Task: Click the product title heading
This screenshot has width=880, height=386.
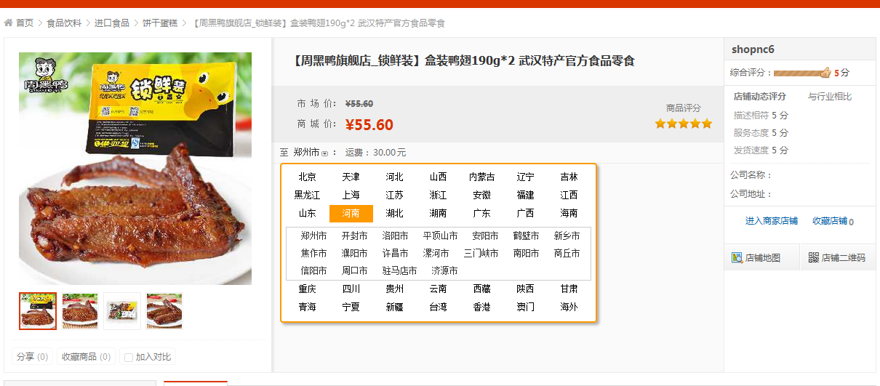Action: click(x=464, y=60)
